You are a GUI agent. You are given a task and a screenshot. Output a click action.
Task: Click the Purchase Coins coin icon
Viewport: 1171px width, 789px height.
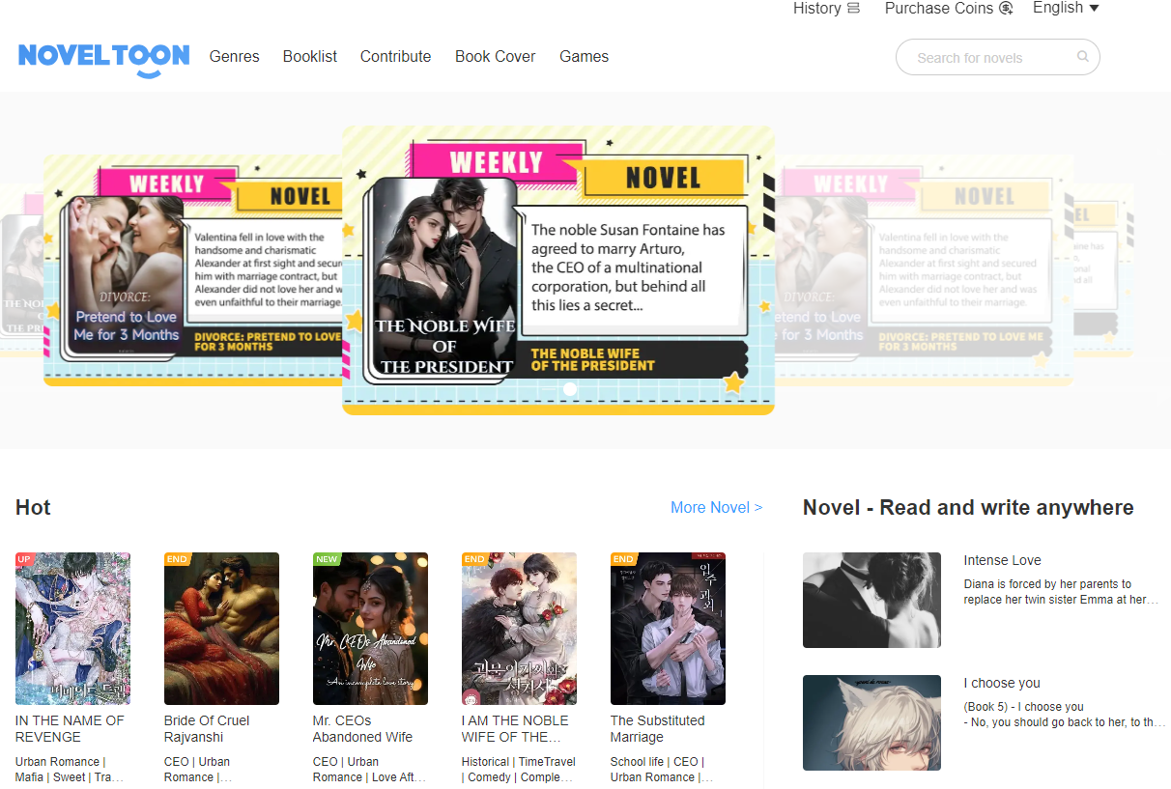click(1006, 9)
